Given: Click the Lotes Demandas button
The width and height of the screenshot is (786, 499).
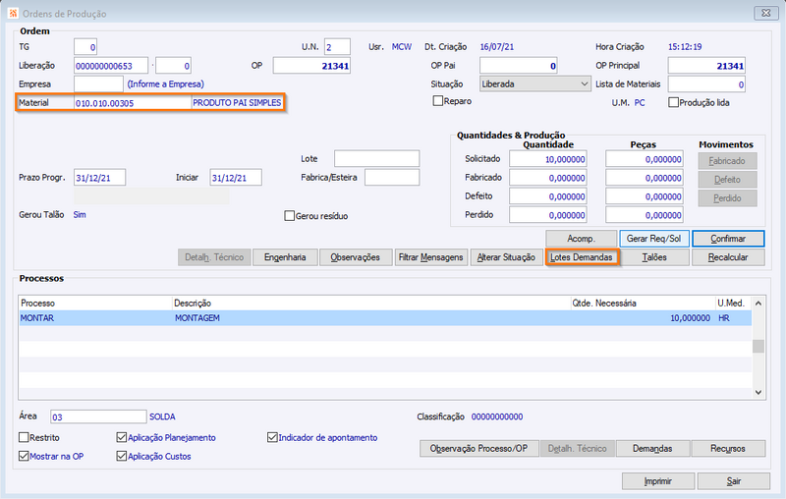Looking at the screenshot, I should (x=583, y=257).
